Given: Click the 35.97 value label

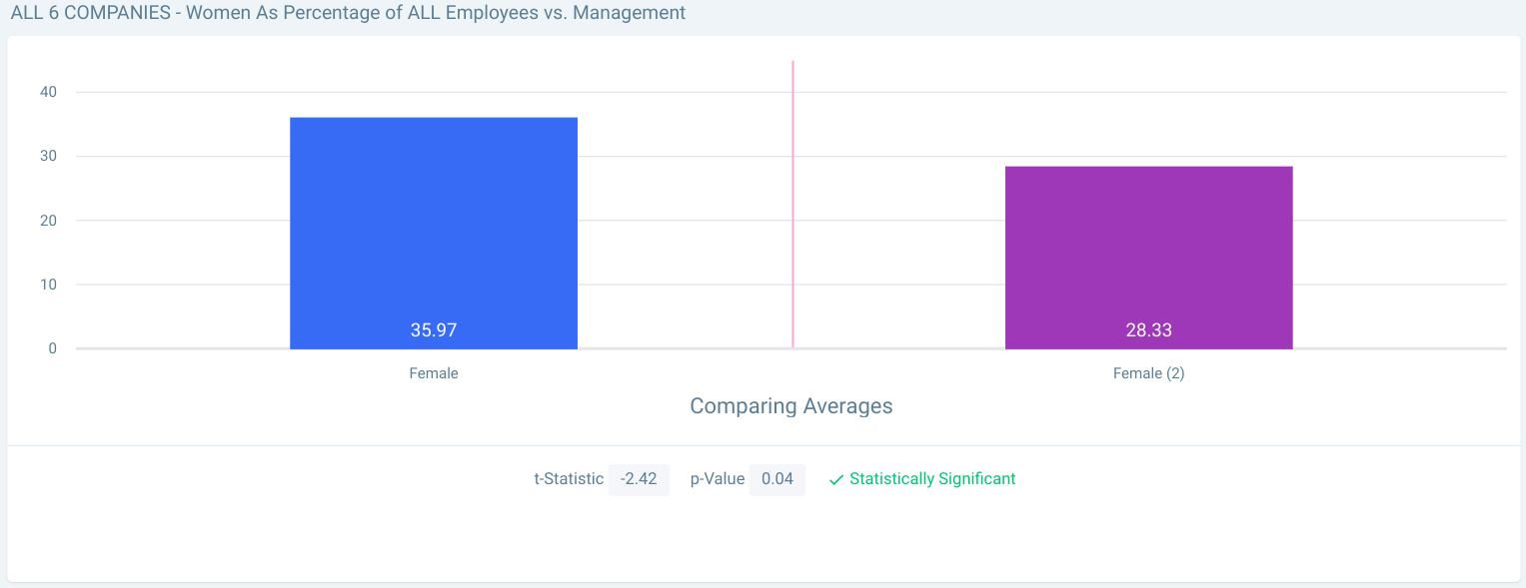Looking at the screenshot, I should pyautogui.click(x=434, y=329).
